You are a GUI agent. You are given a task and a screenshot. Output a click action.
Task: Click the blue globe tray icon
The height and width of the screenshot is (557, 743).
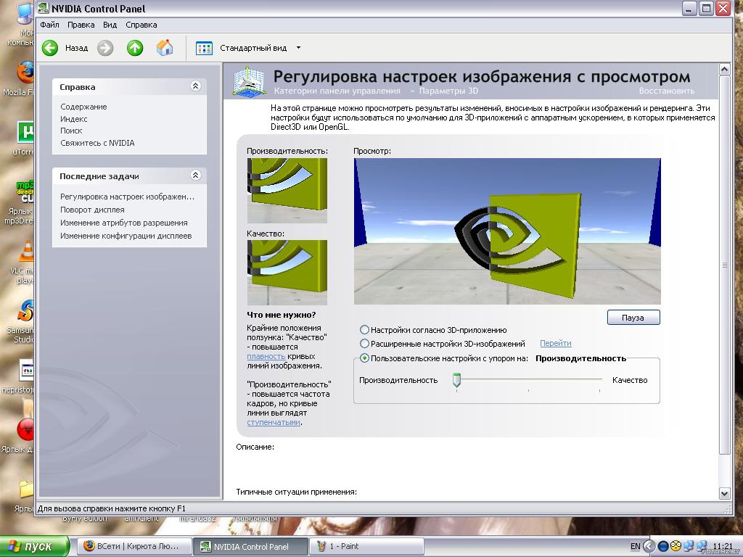(663, 546)
